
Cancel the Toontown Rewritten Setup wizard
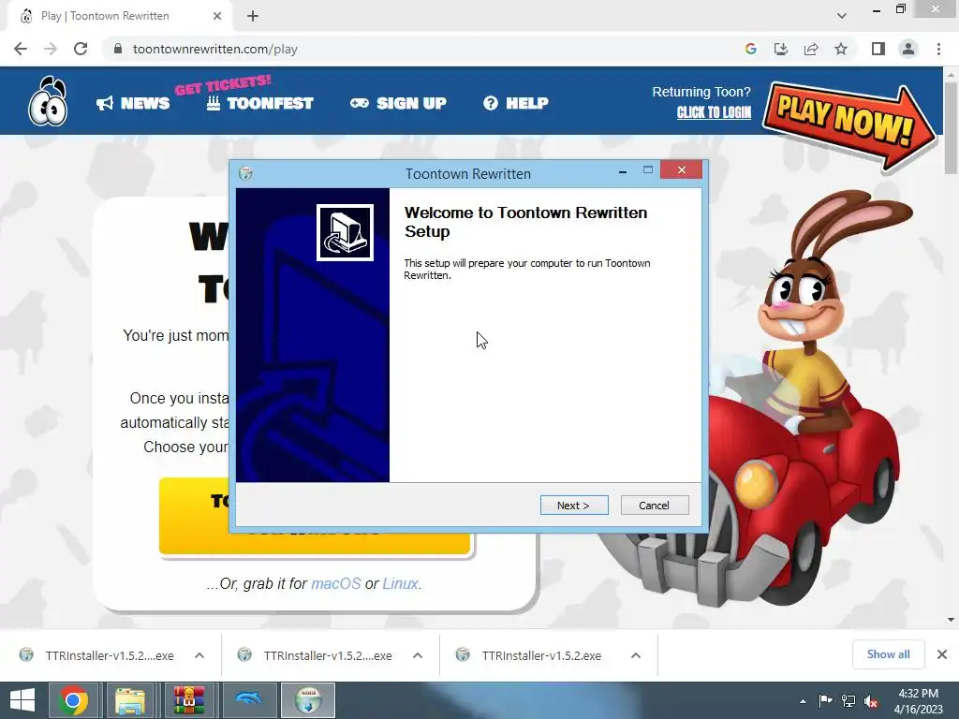pos(655,505)
